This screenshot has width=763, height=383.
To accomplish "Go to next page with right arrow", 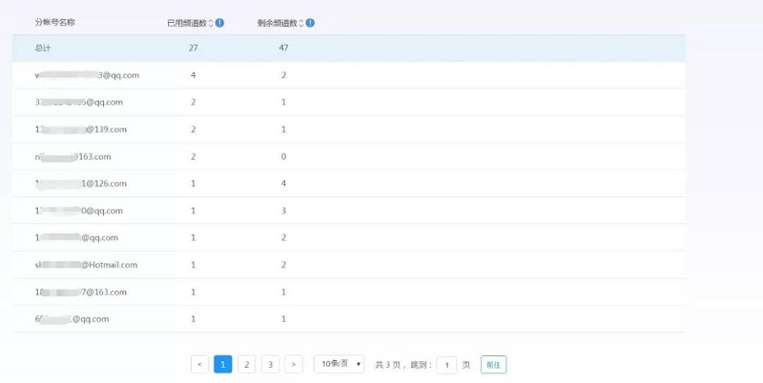I will [x=294, y=364].
